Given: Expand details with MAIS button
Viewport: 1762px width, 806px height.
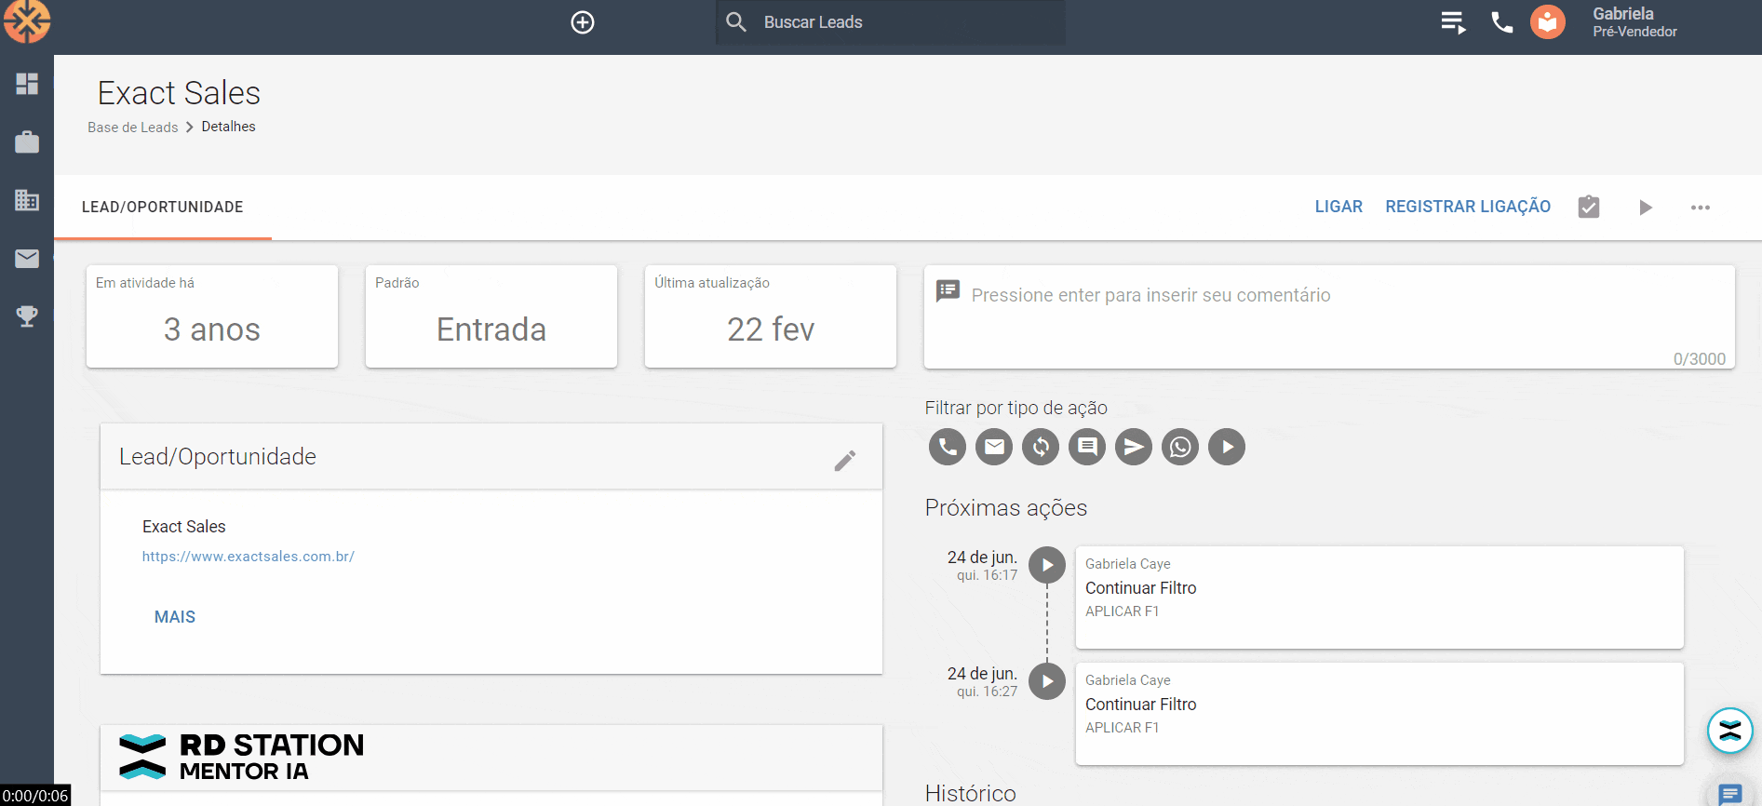Looking at the screenshot, I should tap(175, 617).
